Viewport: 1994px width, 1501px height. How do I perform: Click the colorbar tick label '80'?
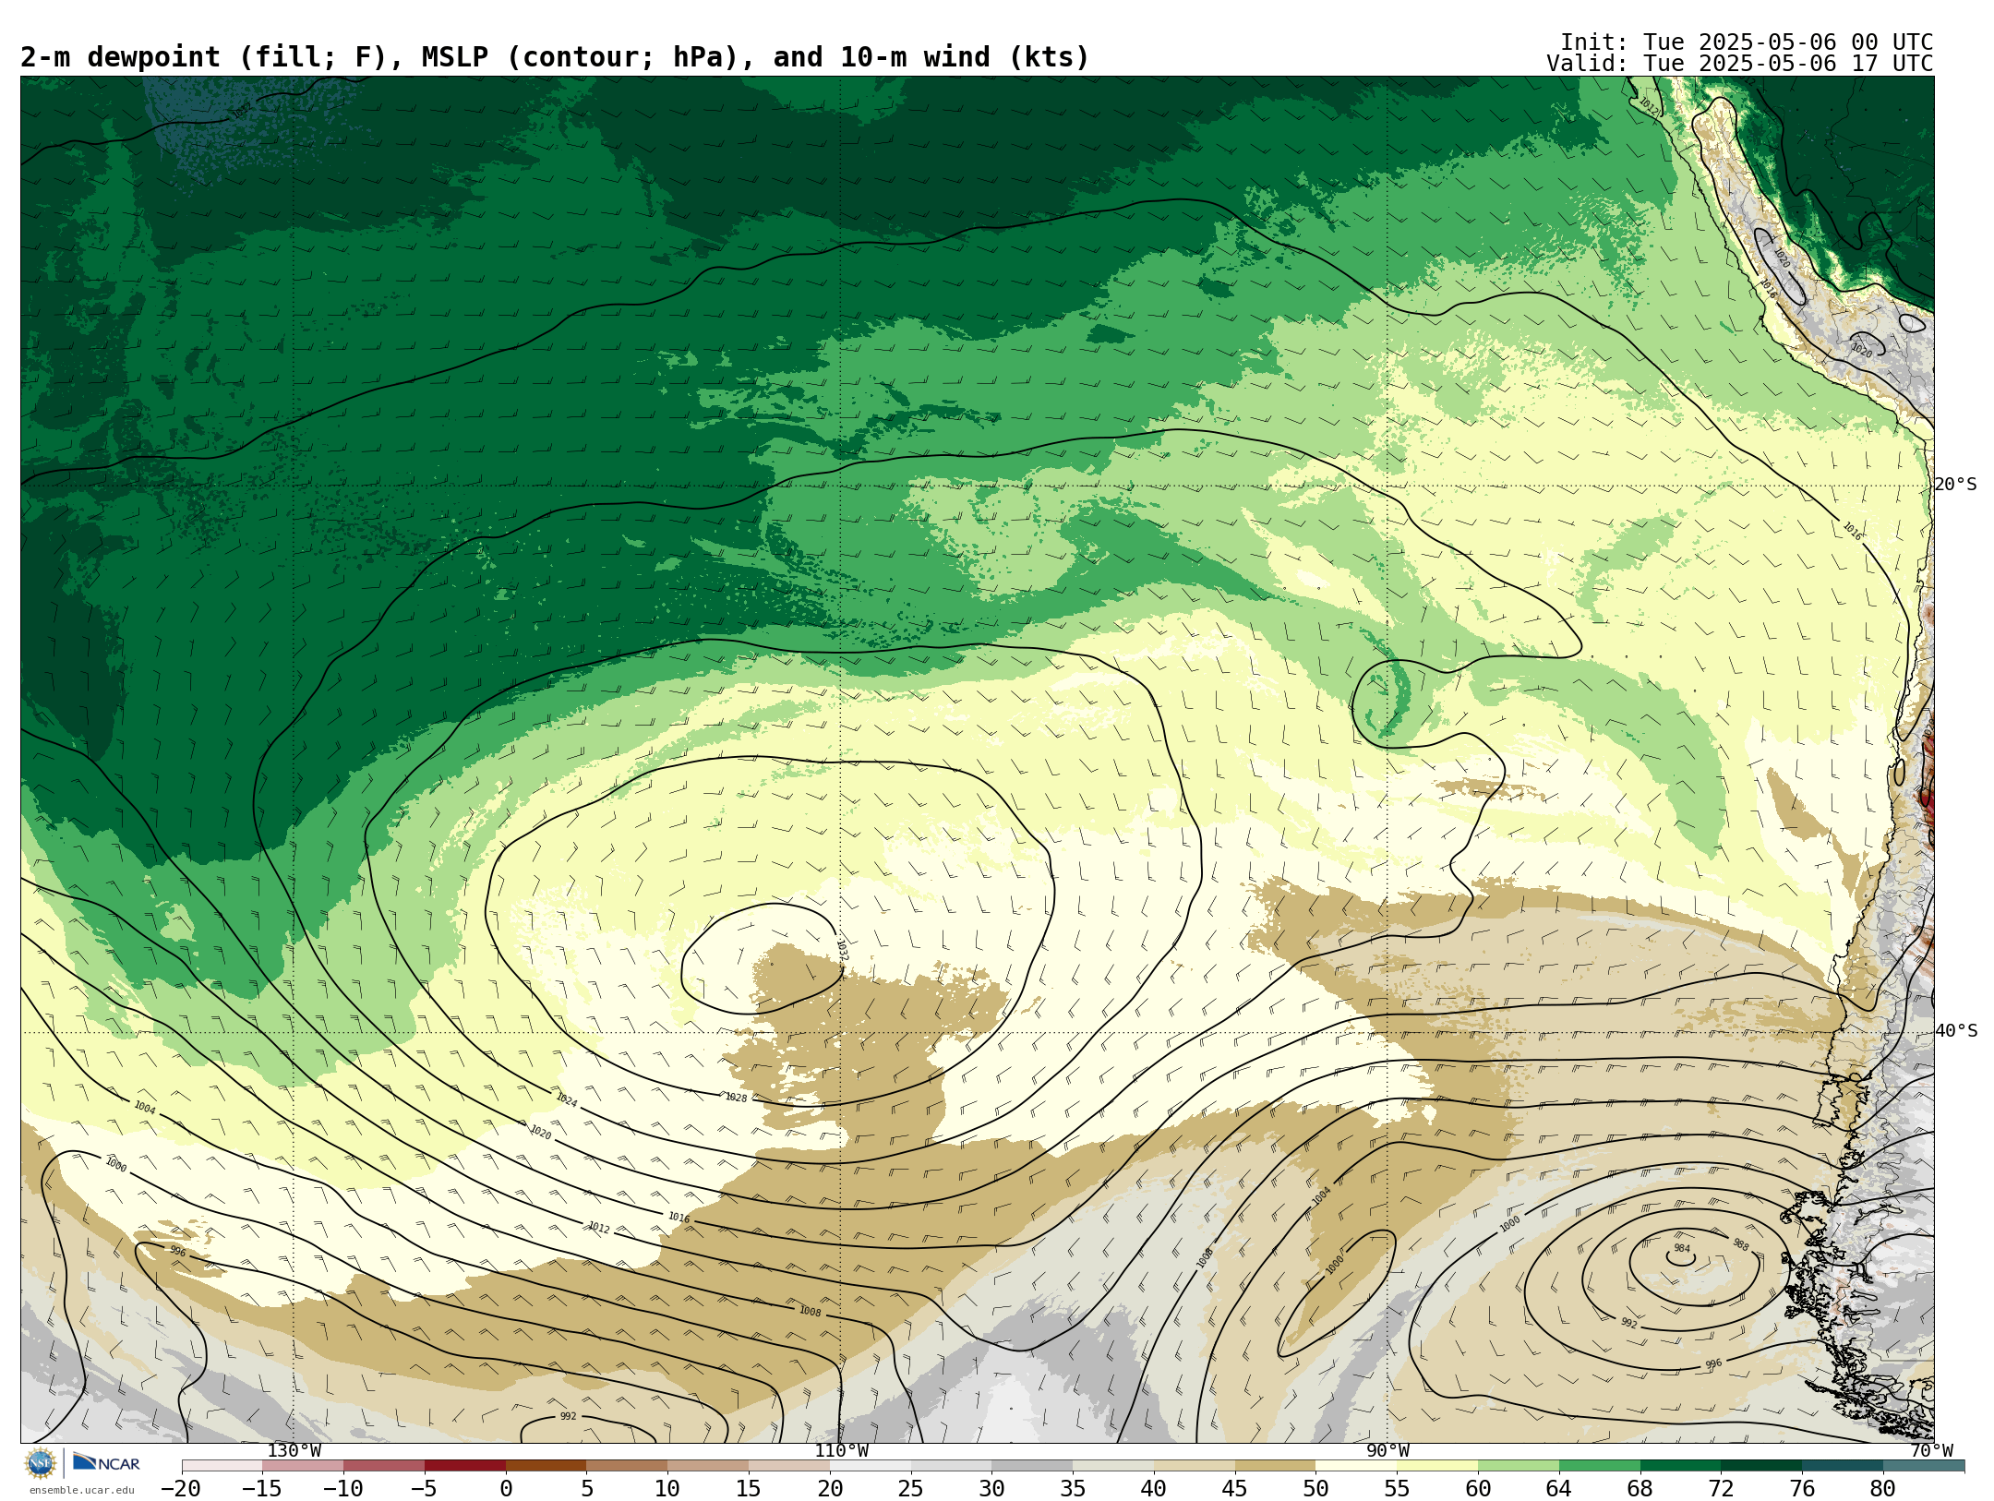point(1883,1489)
